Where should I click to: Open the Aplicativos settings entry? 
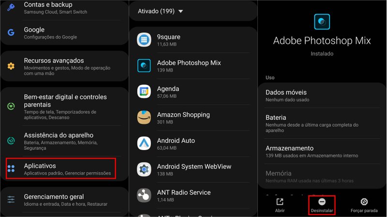[61, 169]
